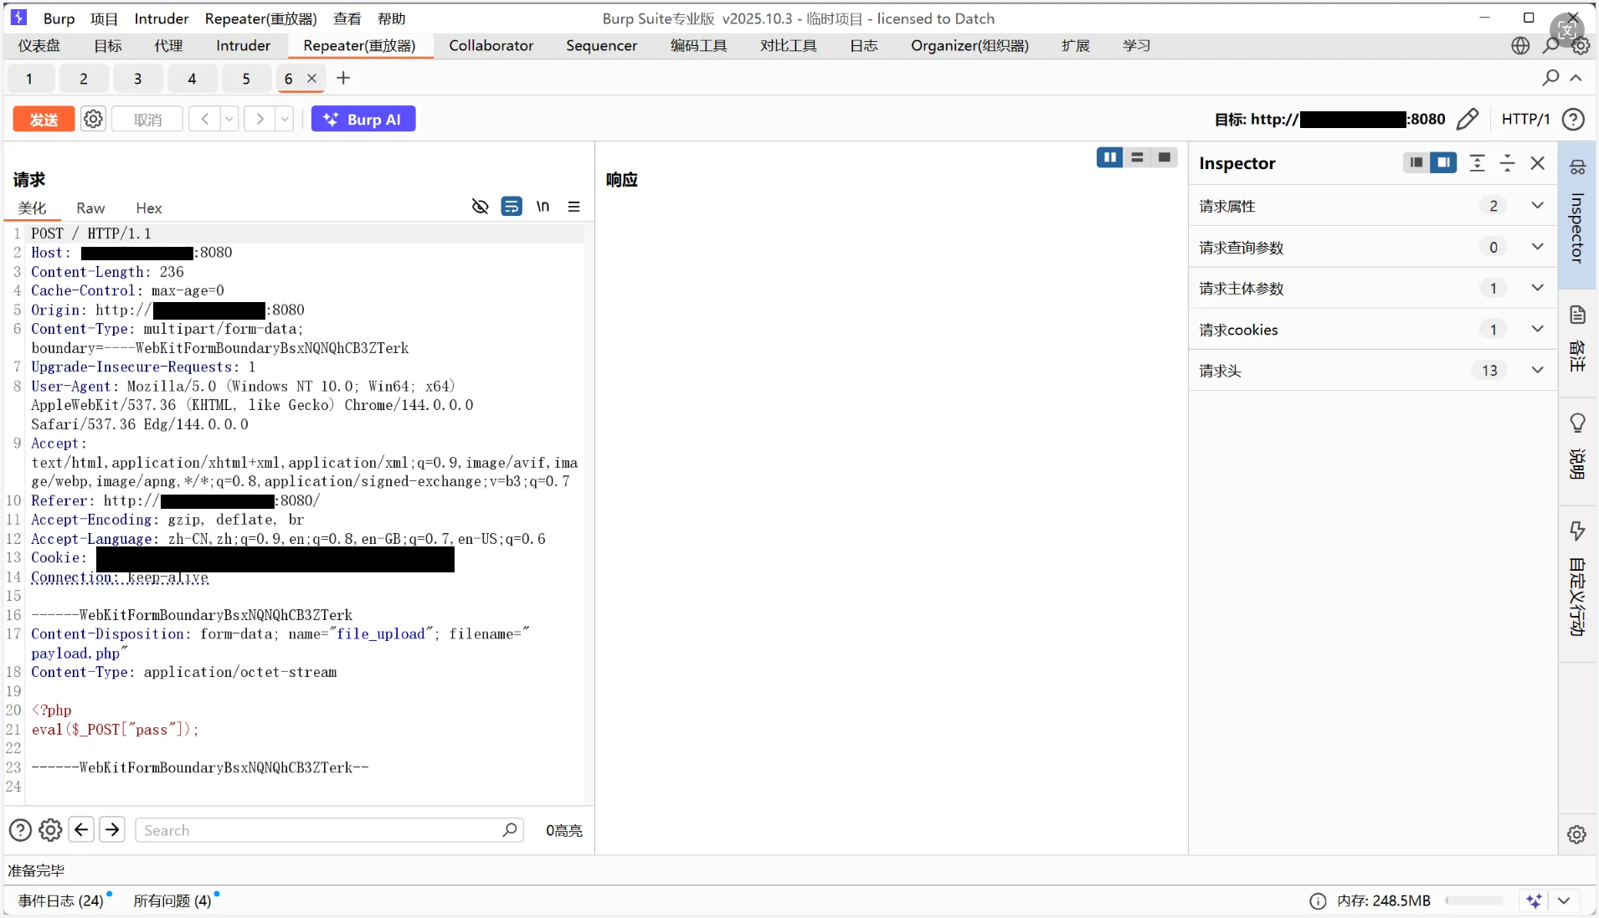Expand all Inspector sections

[1477, 163]
